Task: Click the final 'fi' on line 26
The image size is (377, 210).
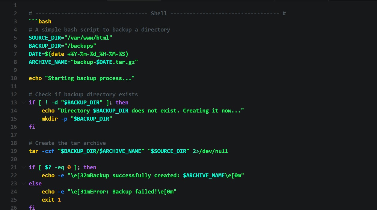Action: coord(32,208)
